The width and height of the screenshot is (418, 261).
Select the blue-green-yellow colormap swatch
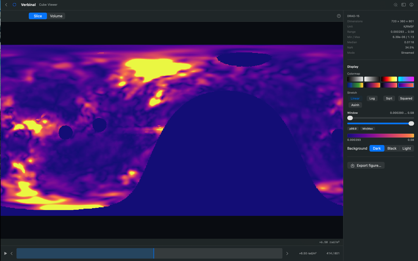355,85
